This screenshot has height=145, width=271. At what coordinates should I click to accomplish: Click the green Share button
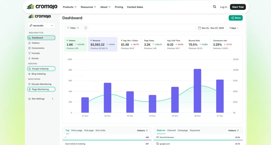pyautogui.click(x=236, y=18)
